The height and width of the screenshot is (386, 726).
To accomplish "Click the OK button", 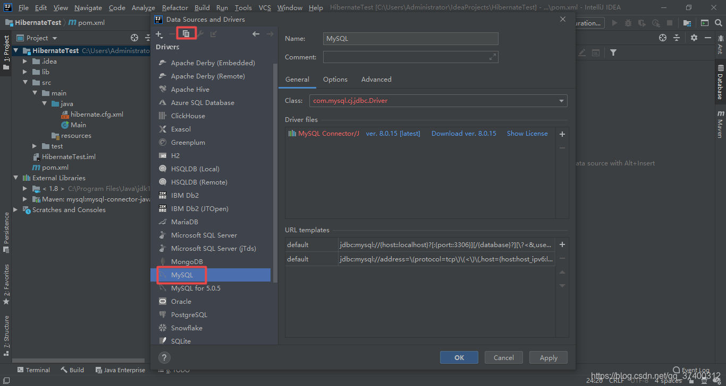I will 459,357.
